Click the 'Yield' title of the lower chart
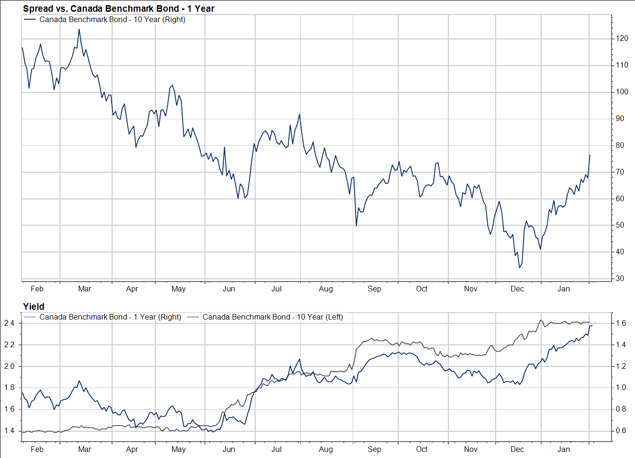The height and width of the screenshot is (458, 635). pyautogui.click(x=34, y=306)
